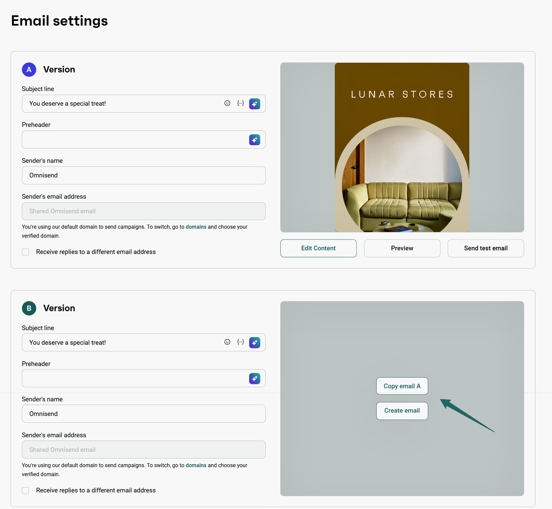Enable replies to a different address for Version A
Screen dimensions: 552x509
(26, 252)
